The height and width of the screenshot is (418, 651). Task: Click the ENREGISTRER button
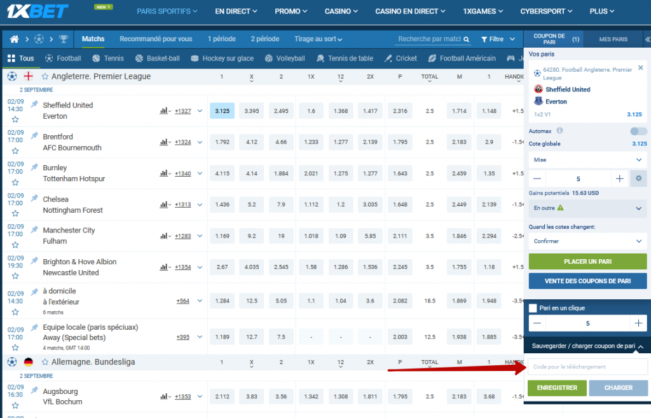pos(556,388)
